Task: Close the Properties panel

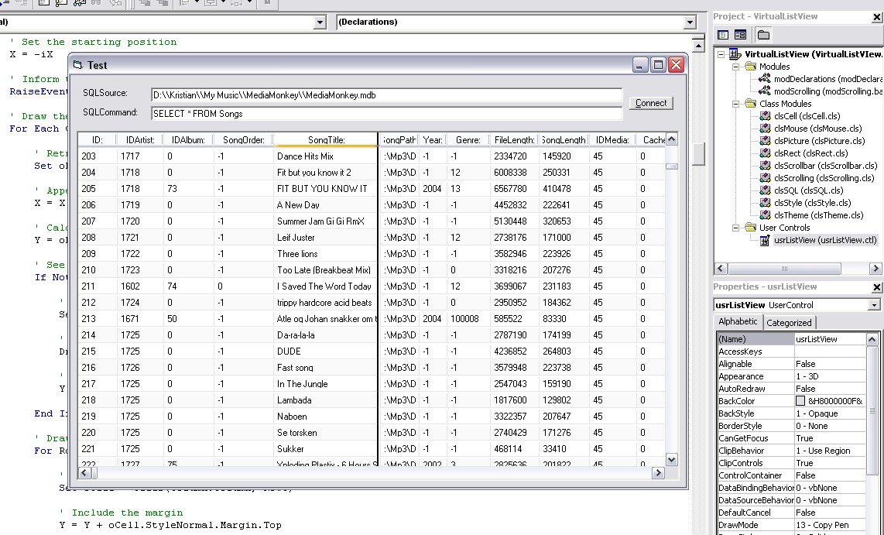Action: (876, 287)
